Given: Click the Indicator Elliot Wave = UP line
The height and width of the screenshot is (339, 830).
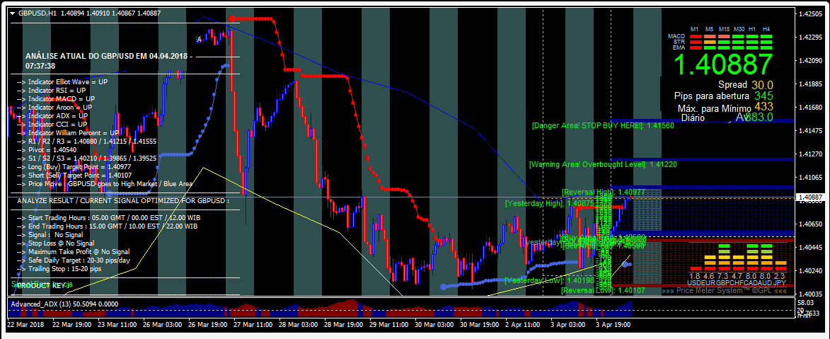Looking at the screenshot, I should [62, 82].
